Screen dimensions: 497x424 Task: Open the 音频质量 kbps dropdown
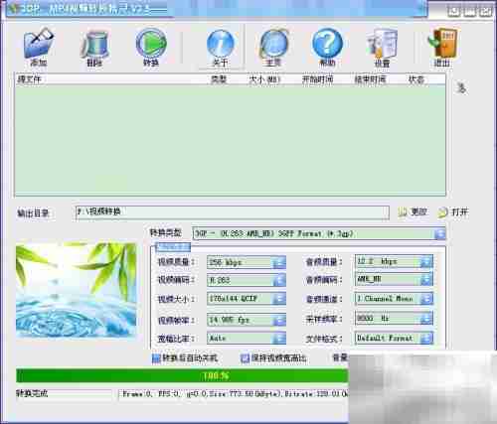coord(394,261)
